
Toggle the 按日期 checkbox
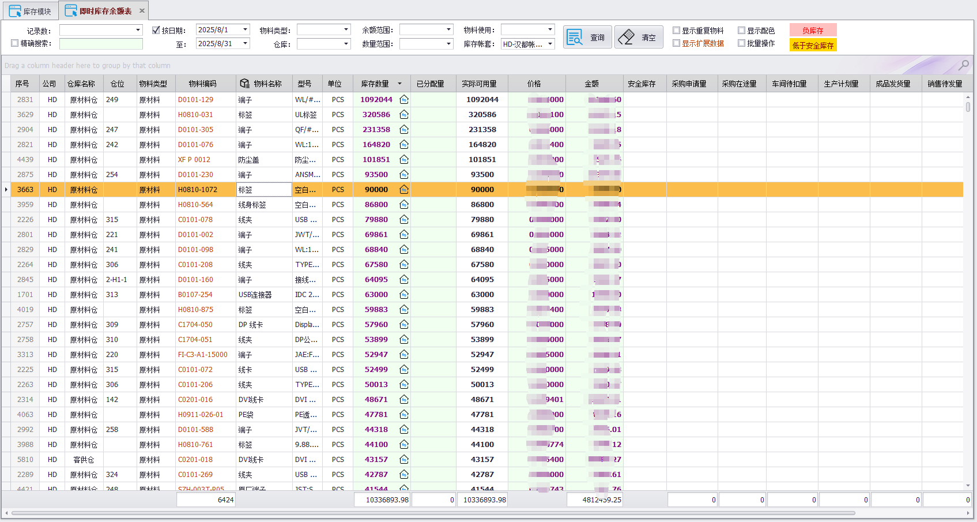coord(156,30)
